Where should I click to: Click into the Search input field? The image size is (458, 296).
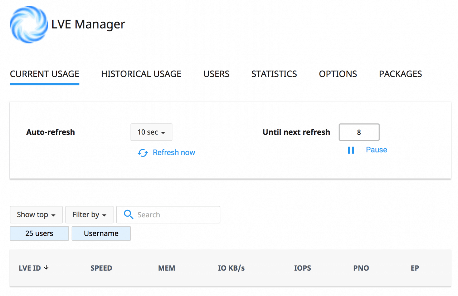[168, 214]
